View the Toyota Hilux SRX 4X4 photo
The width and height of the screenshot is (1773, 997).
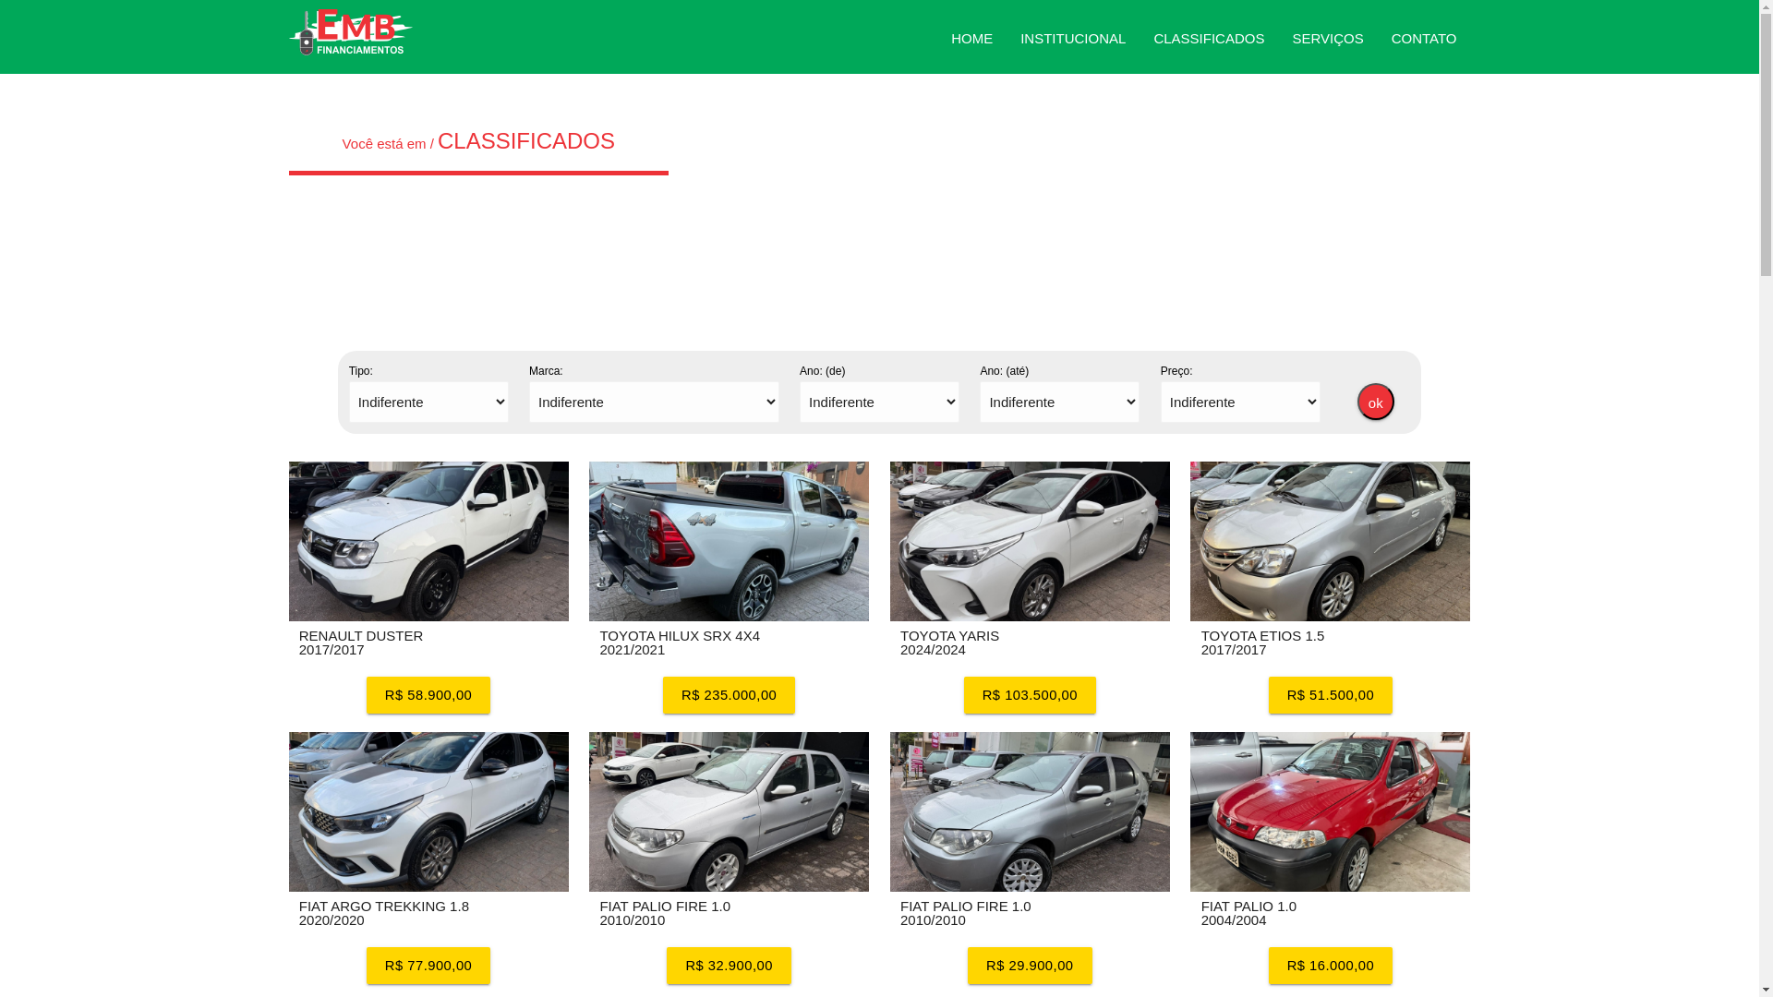729,541
